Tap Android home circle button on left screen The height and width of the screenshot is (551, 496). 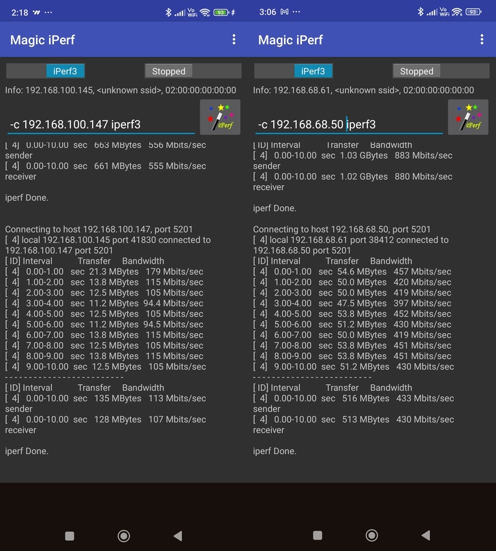(x=124, y=536)
